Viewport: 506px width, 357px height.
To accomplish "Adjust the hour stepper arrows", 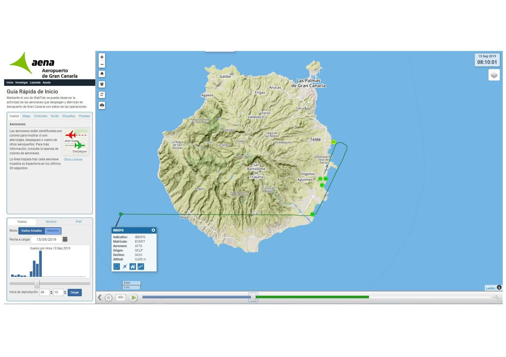I will point(51,292).
